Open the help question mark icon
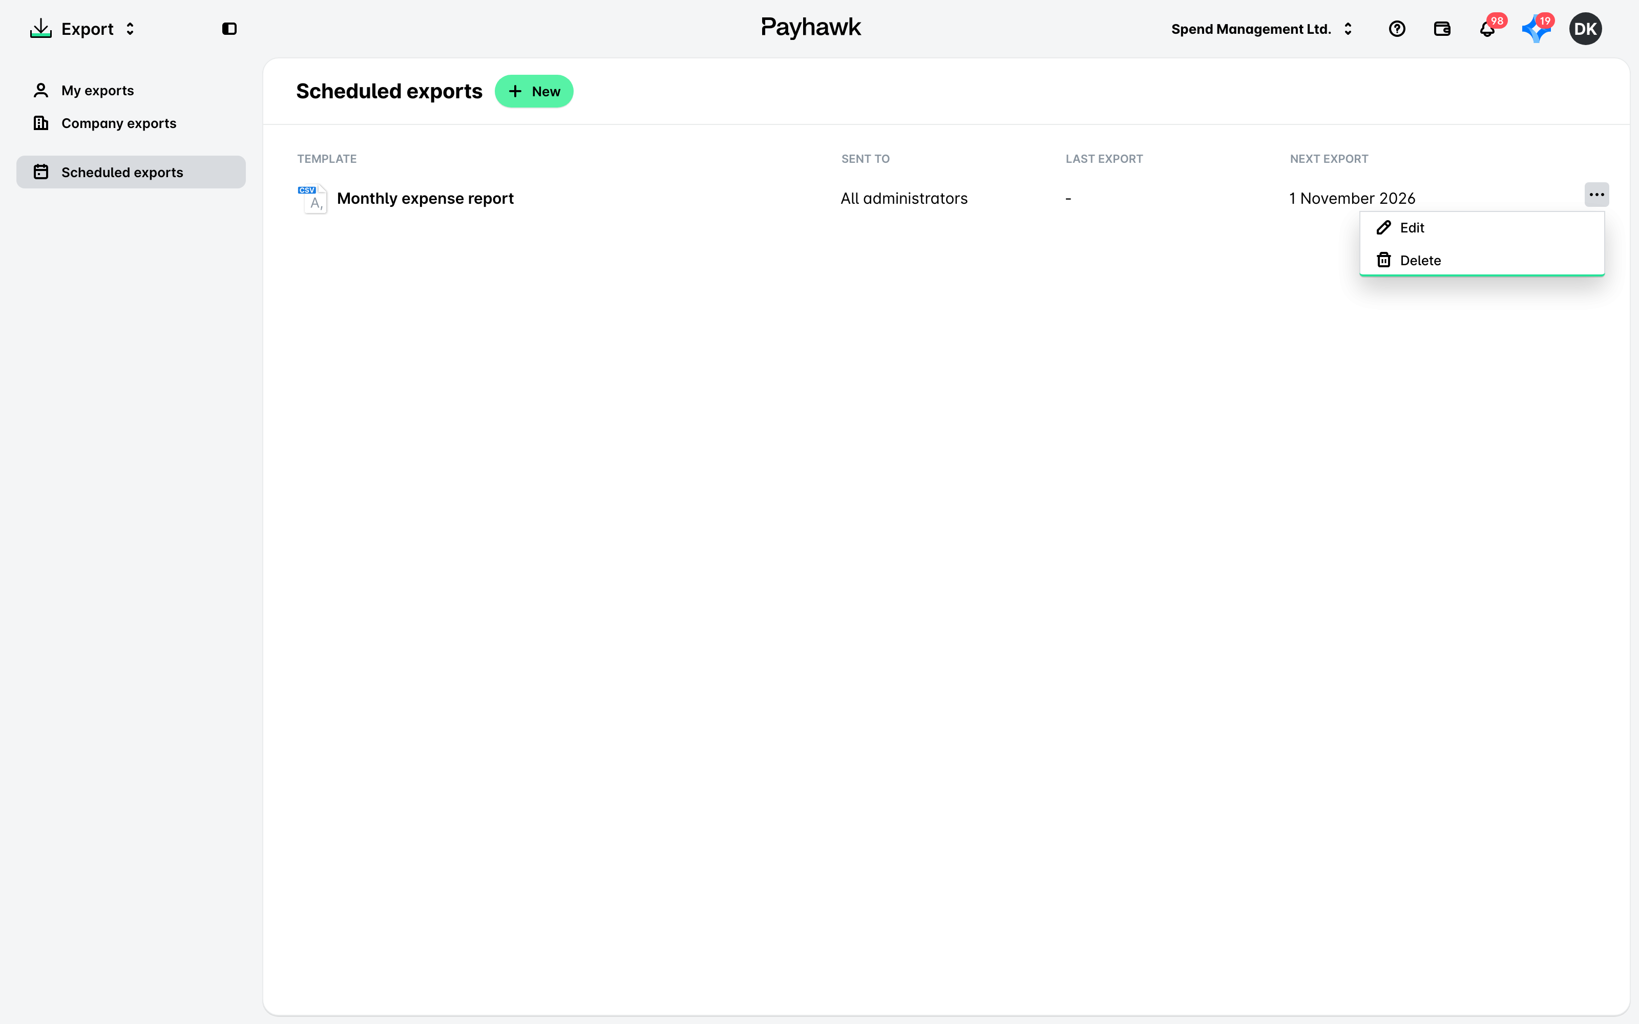Screen dimensions: 1639x1024 pyautogui.click(x=1397, y=29)
